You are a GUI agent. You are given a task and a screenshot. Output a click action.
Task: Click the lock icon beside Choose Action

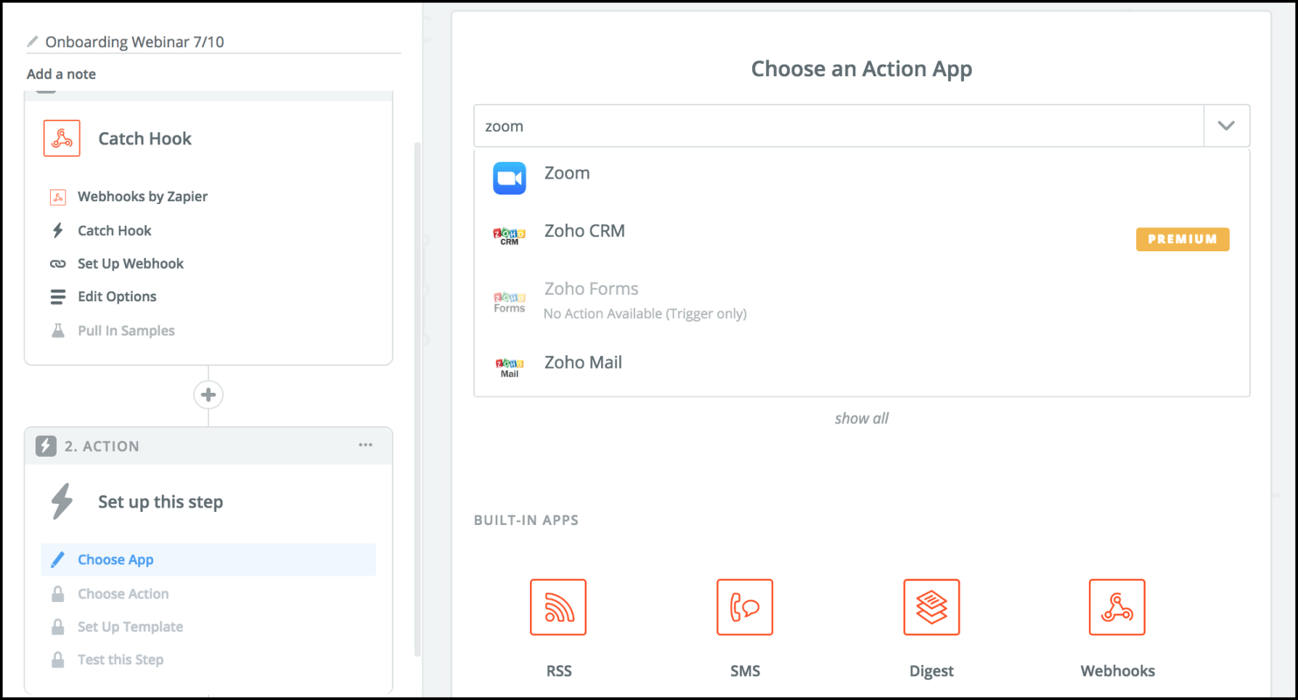pos(58,594)
